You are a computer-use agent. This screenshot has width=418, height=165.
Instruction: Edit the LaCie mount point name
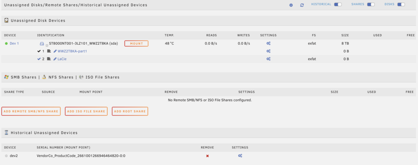pyautogui.click(x=60, y=59)
